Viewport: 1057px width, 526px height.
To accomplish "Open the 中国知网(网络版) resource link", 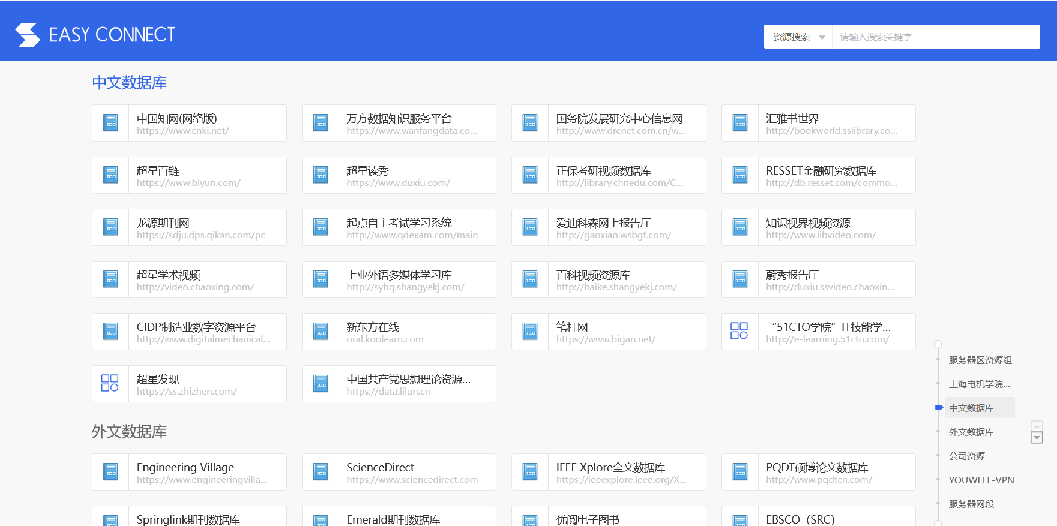I will (189, 123).
